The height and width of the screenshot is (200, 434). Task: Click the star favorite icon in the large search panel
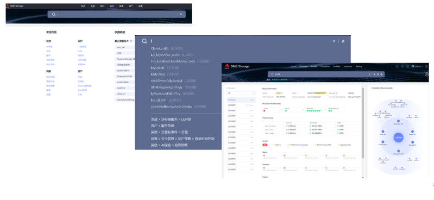pos(343,41)
